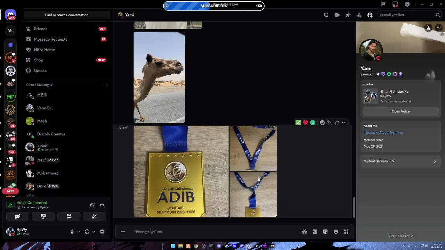
Task: Open the kick.com/yamiion link
Action: coord(383,132)
